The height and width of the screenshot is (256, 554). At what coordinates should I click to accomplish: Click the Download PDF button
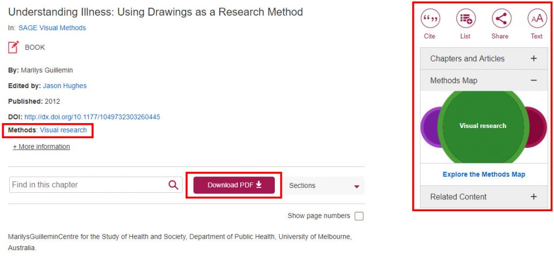click(234, 185)
